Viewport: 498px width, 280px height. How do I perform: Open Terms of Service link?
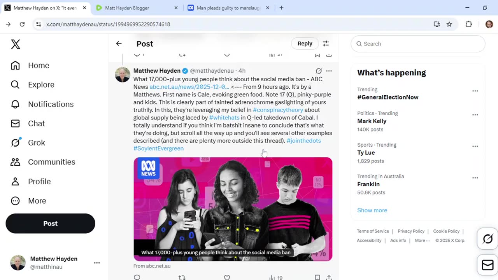pos(373,231)
